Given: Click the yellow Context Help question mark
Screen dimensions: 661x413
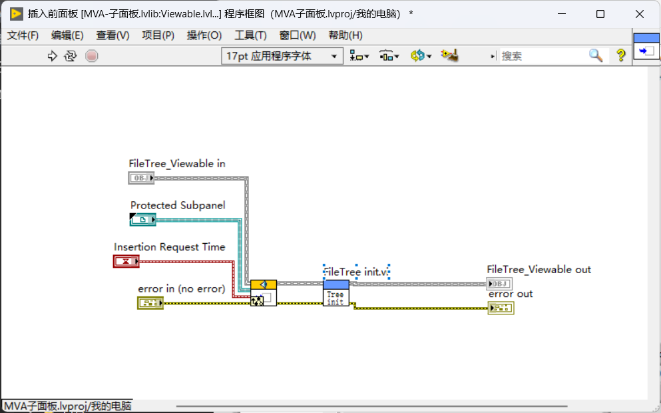Looking at the screenshot, I should click(x=620, y=55).
